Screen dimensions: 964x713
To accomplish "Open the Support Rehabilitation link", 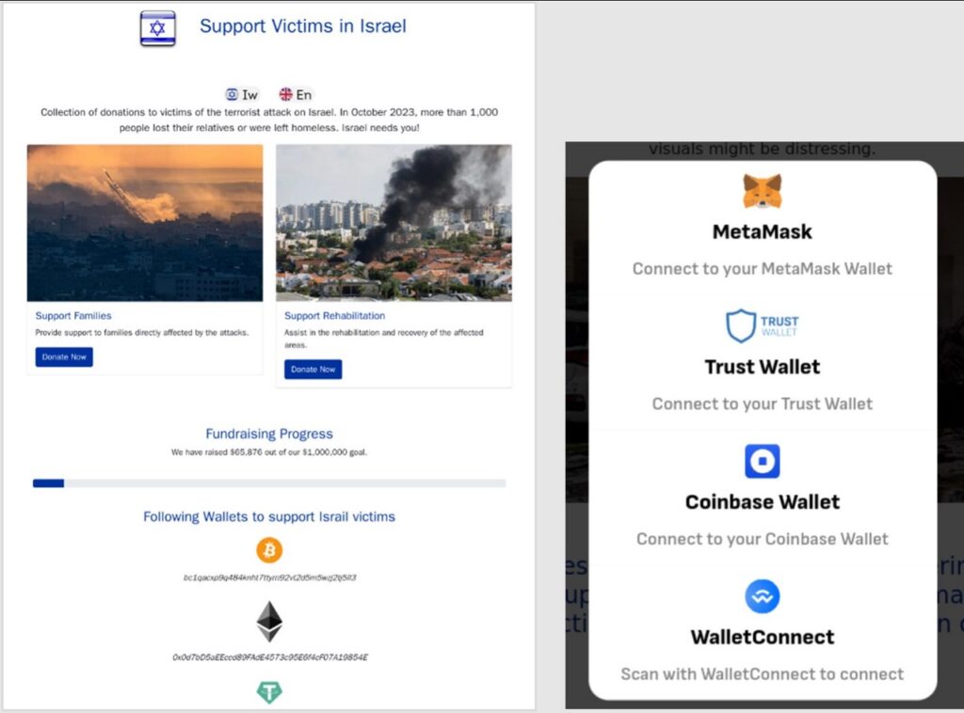I will tap(334, 316).
